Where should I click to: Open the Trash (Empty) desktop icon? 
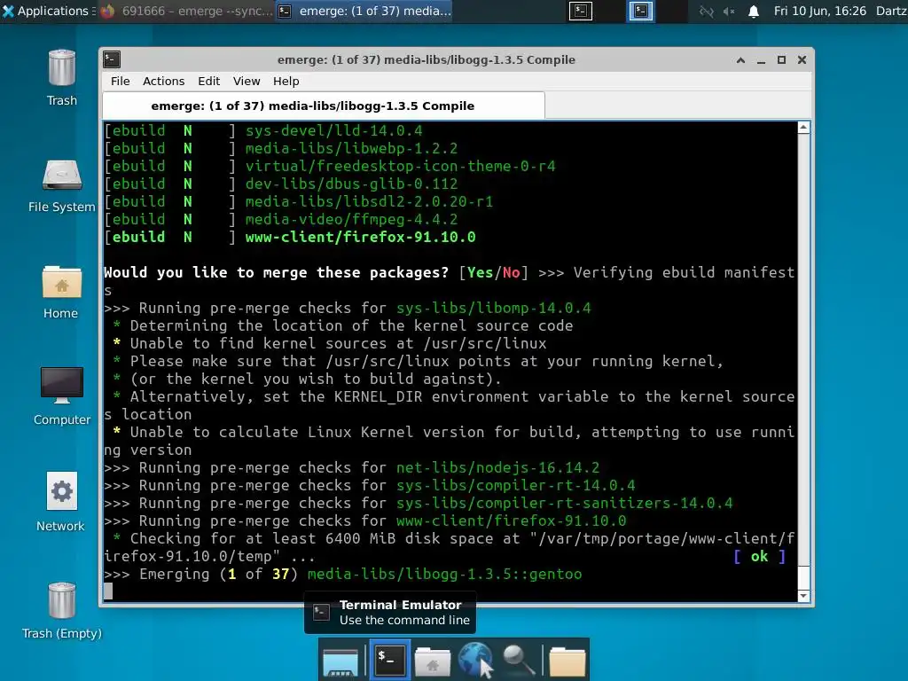pos(61,610)
